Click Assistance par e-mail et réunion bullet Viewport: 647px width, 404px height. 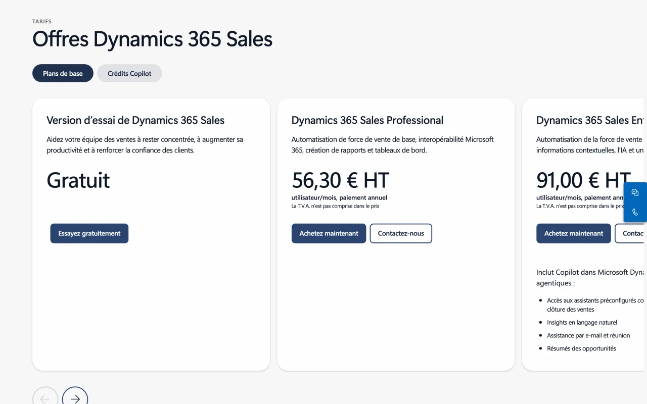[x=588, y=335]
